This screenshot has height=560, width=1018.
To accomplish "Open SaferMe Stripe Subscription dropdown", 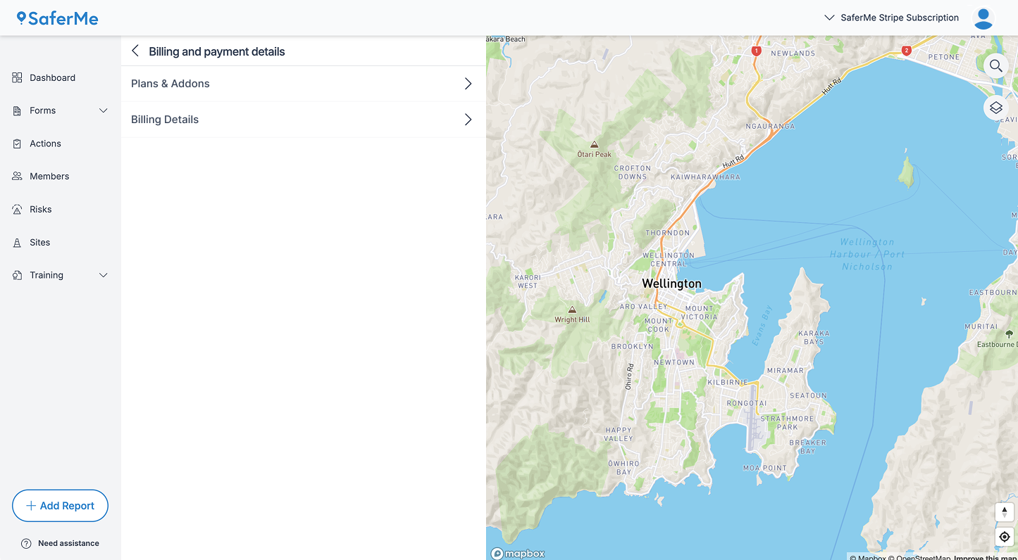I will tap(891, 18).
